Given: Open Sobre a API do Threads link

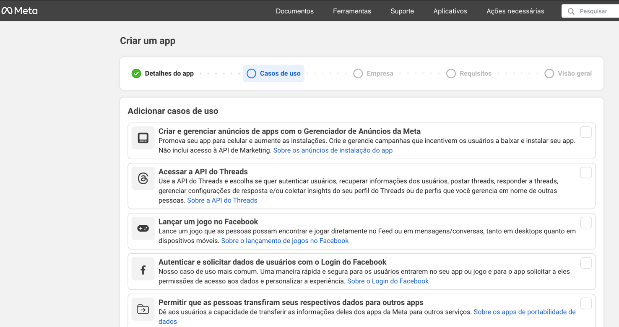Looking at the screenshot, I should click(x=222, y=200).
